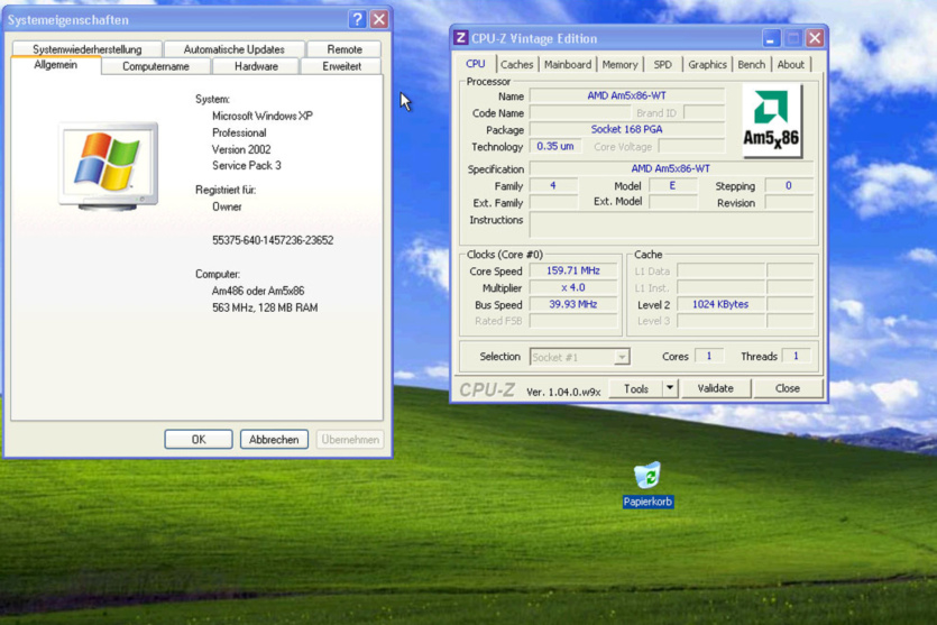937x625 pixels.
Task: Click the processor Name field AMD Am5x86-WT
Action: (627, 96)
